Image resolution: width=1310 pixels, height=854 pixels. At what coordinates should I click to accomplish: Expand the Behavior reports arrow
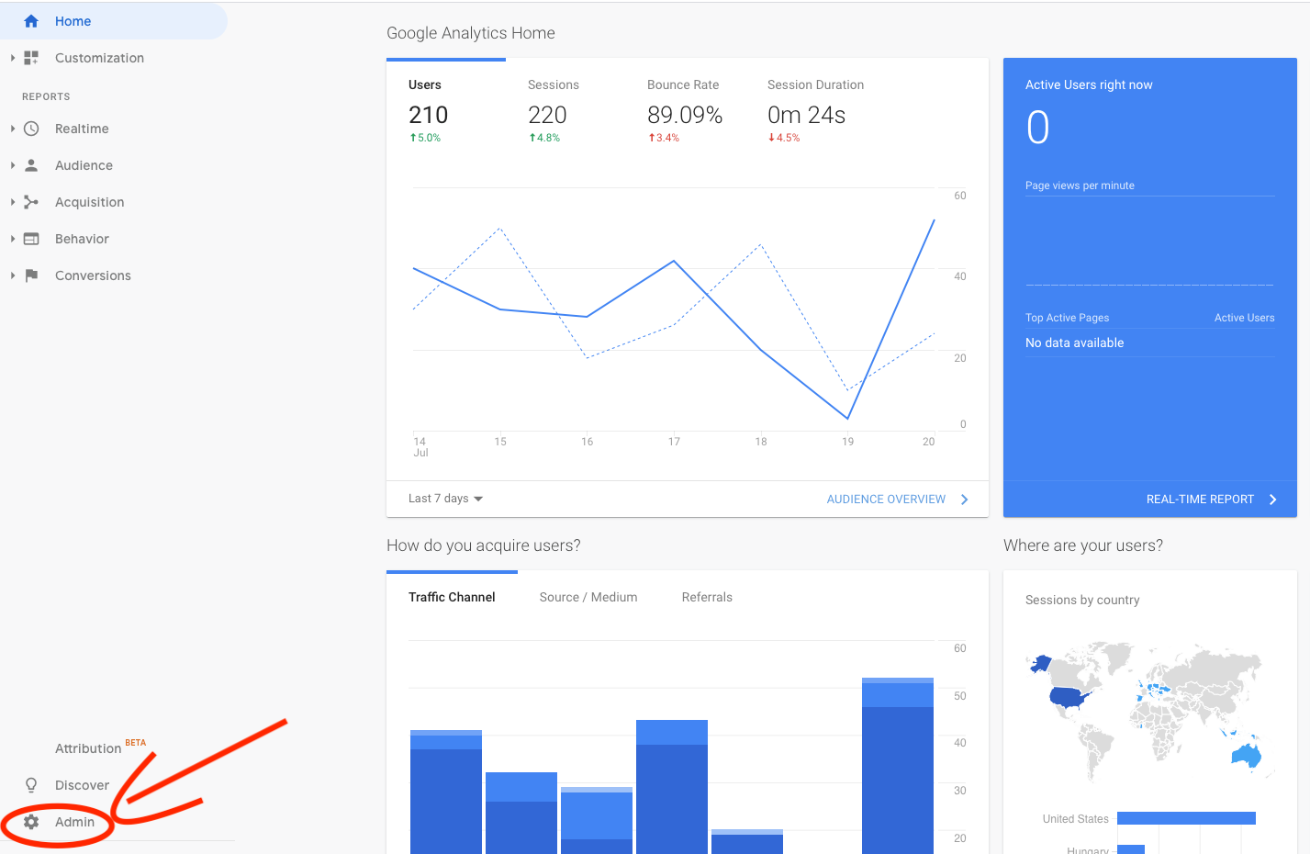(x=13, y=239)
